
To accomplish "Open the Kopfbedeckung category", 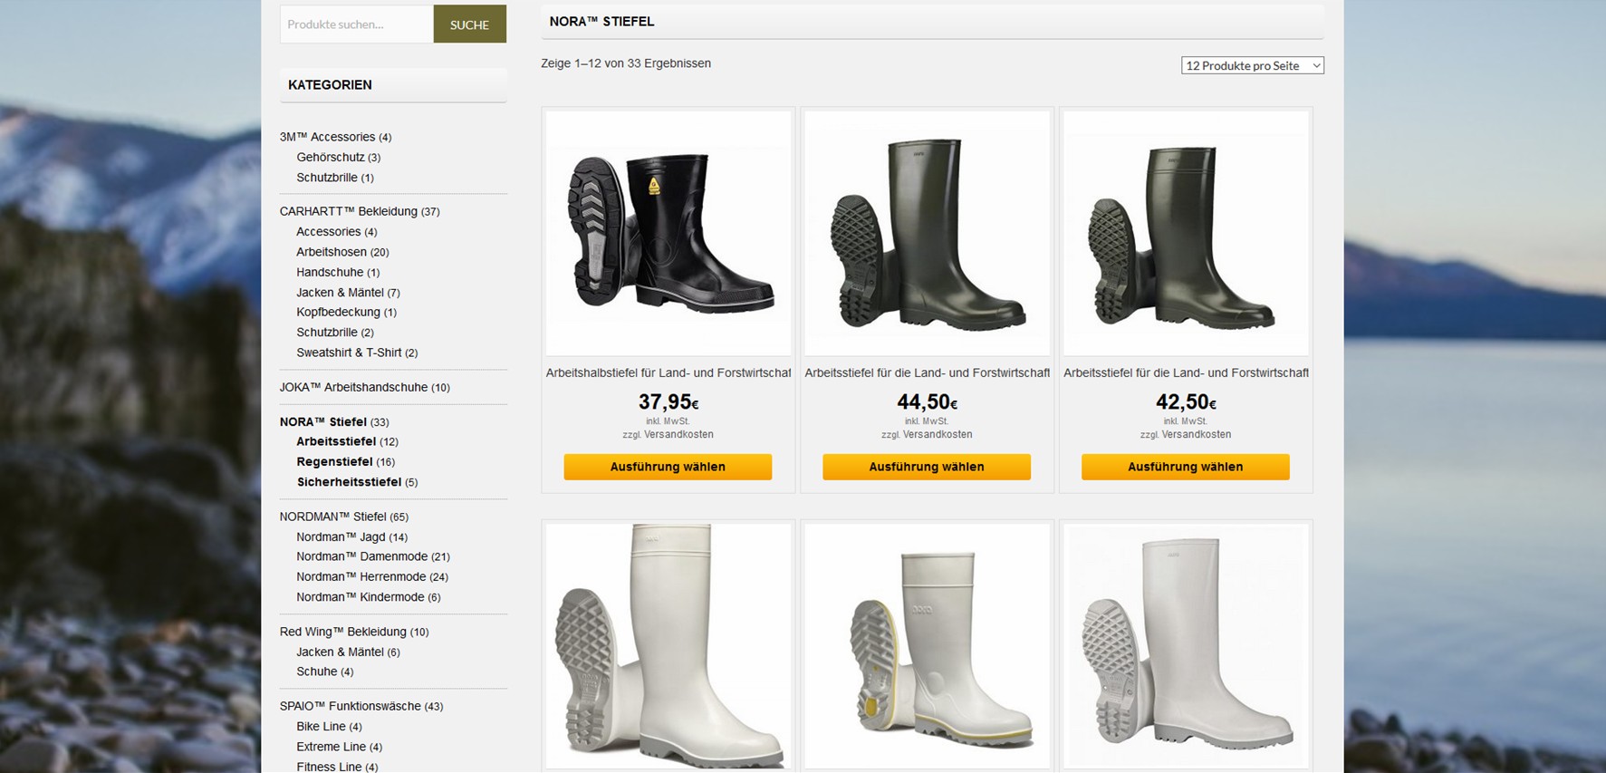I will click(338, 312).
